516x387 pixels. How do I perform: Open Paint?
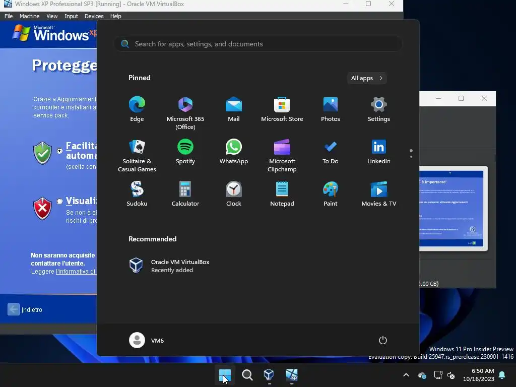coord(331,194)
